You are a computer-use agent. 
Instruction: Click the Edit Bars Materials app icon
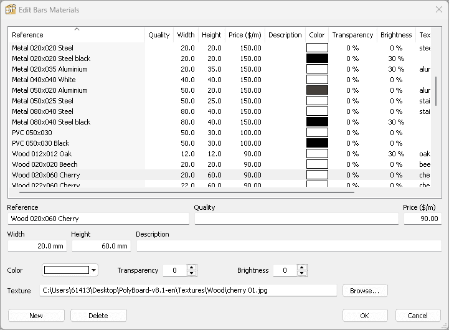[11, 9]
